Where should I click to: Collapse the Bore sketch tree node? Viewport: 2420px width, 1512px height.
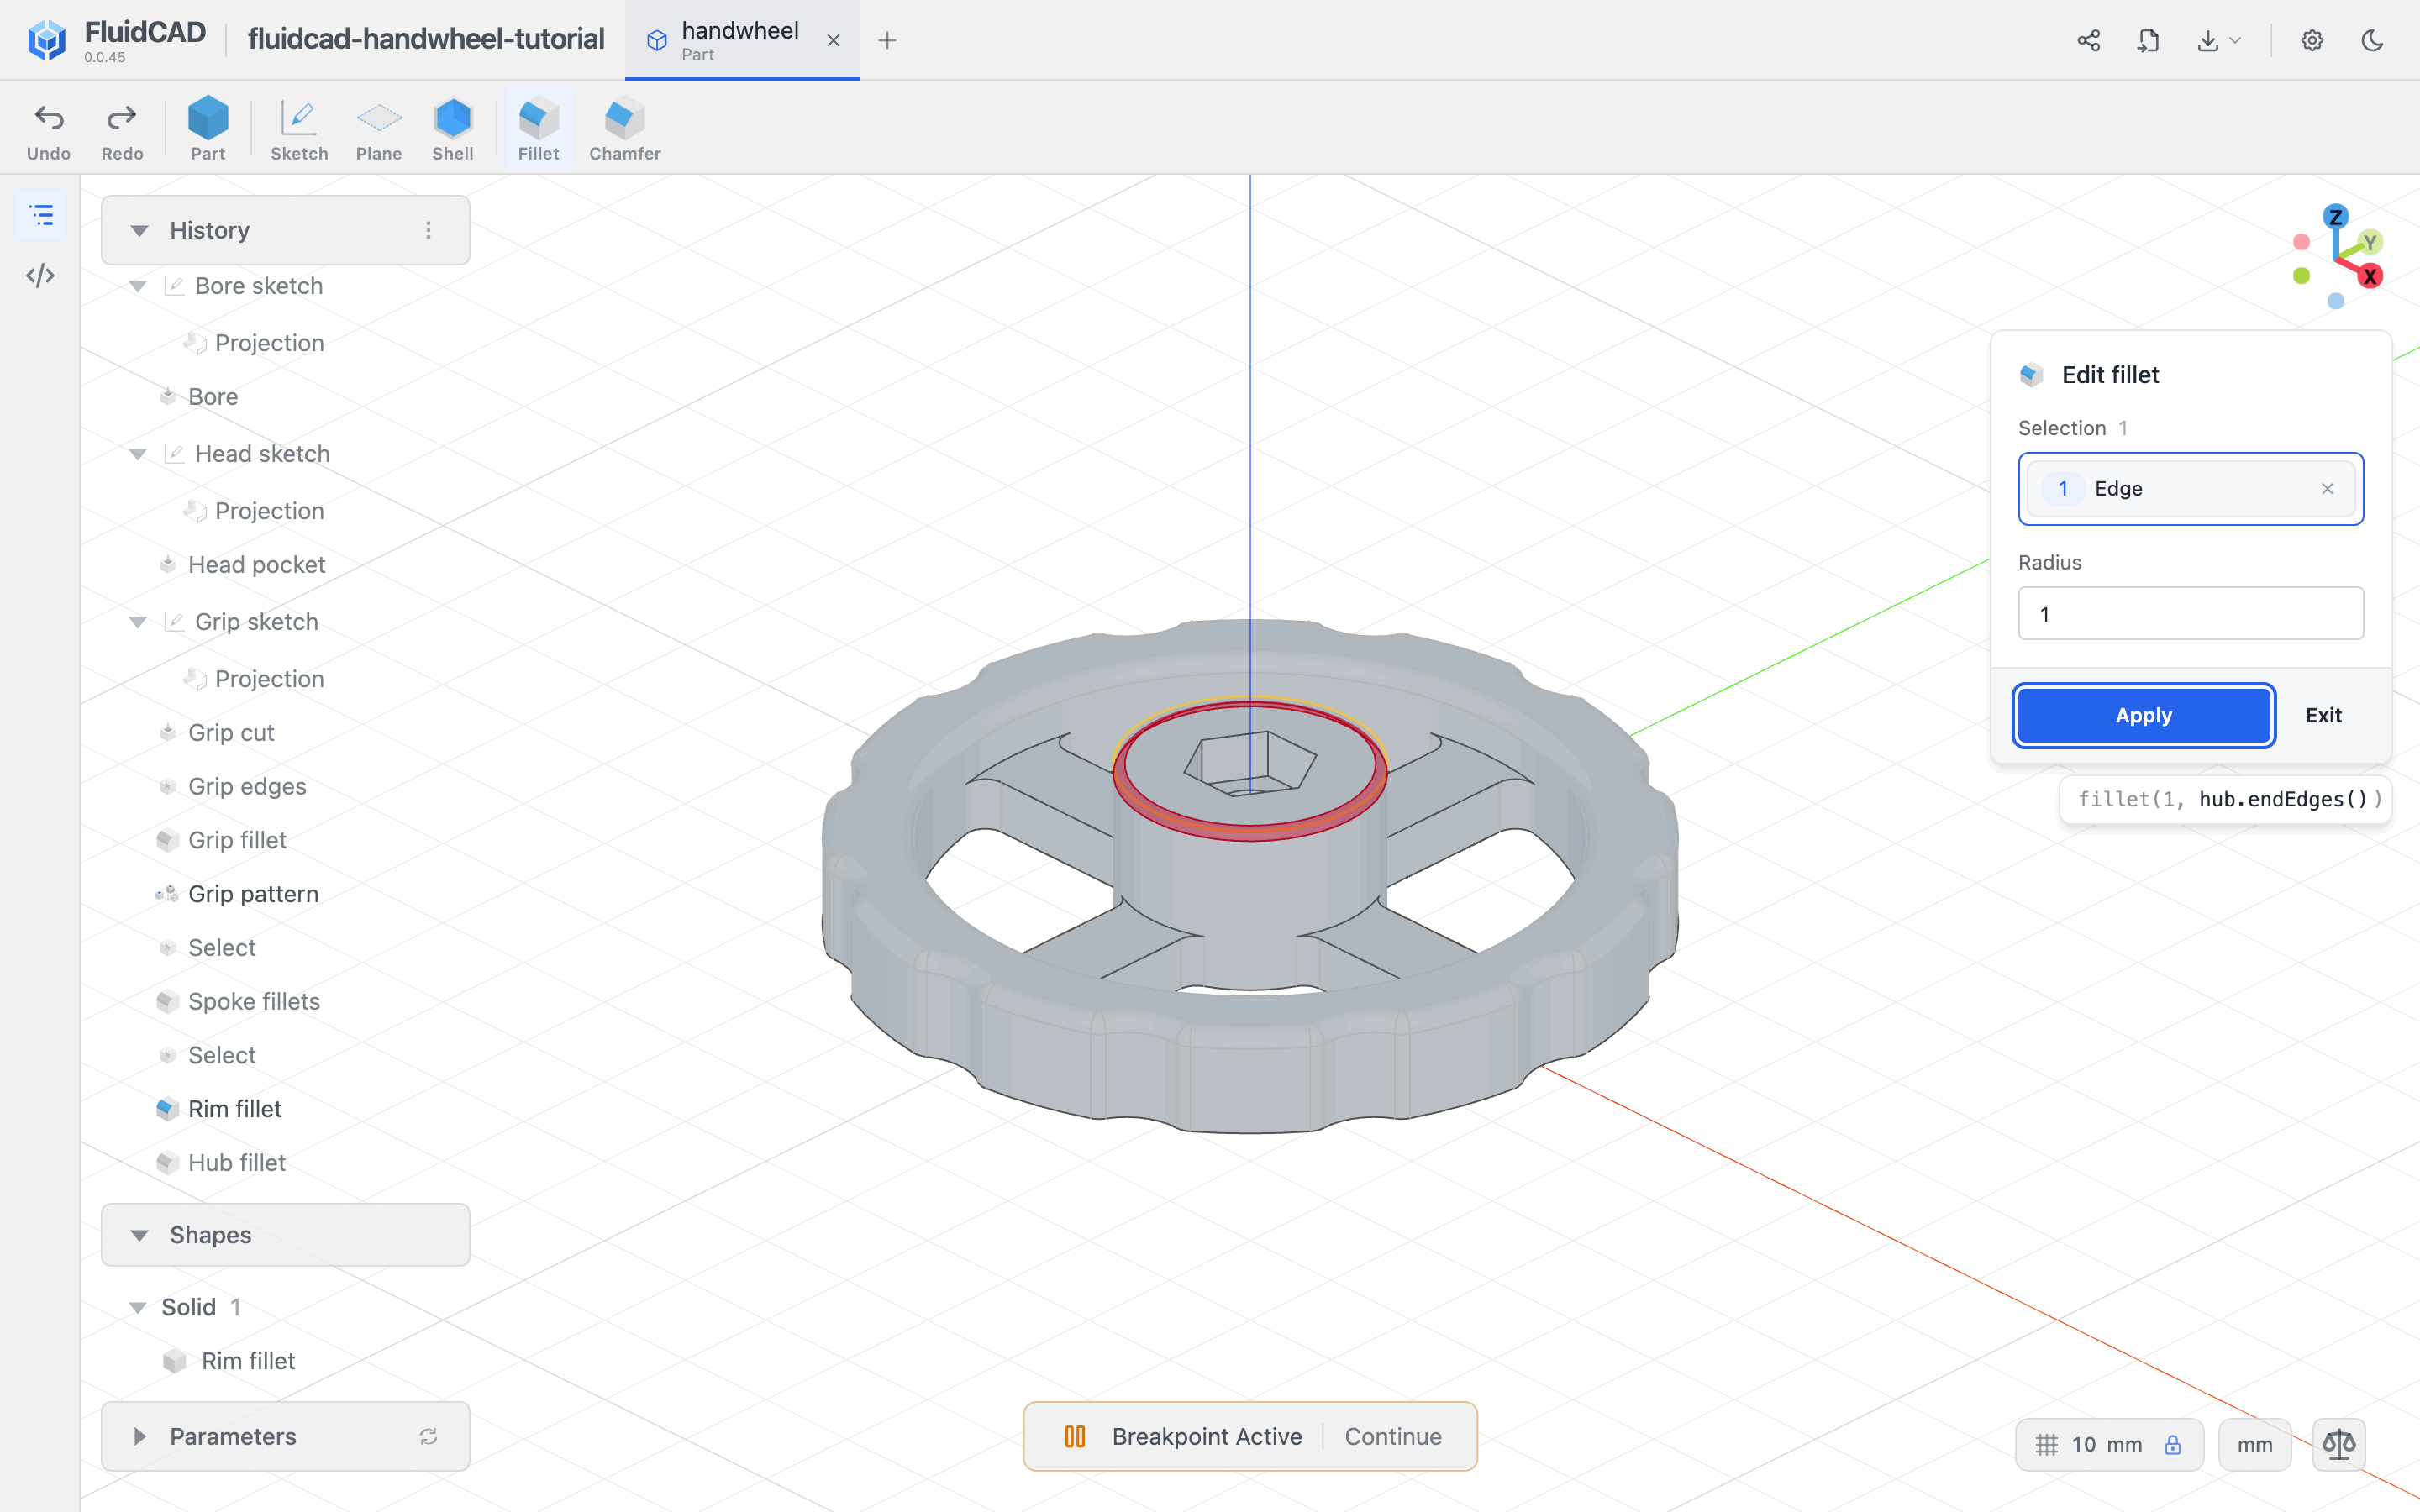(138, 286)
